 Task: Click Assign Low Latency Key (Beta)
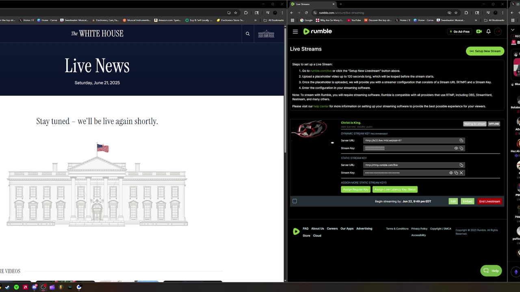pyautogui.click(x=395, y=189)
